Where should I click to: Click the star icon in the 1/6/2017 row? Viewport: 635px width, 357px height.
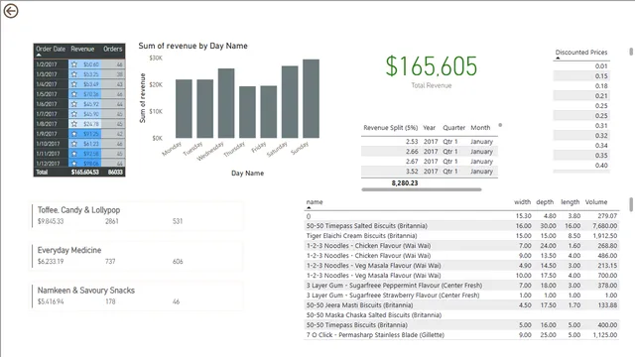74,104
